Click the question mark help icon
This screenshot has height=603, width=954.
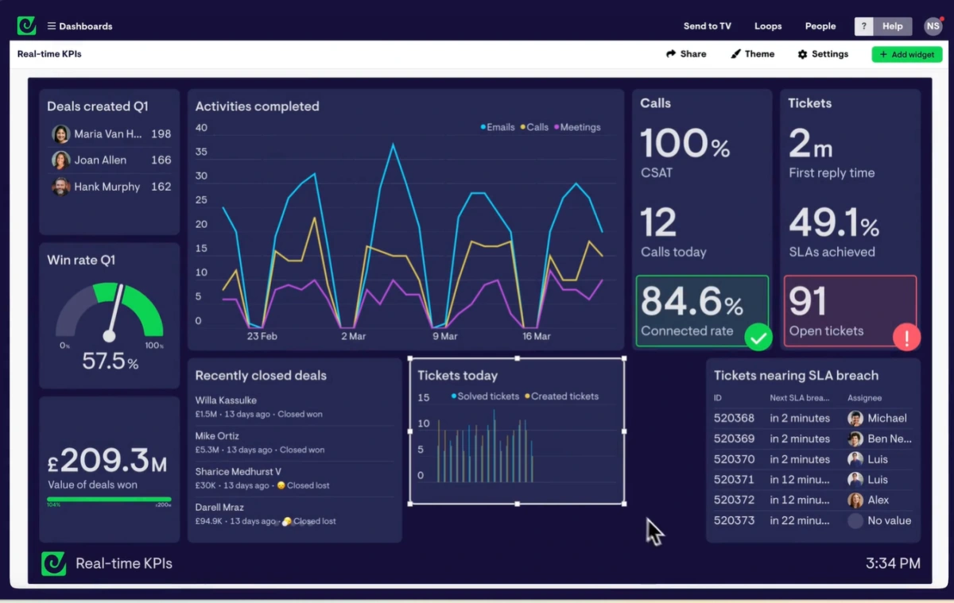[864, 26]
